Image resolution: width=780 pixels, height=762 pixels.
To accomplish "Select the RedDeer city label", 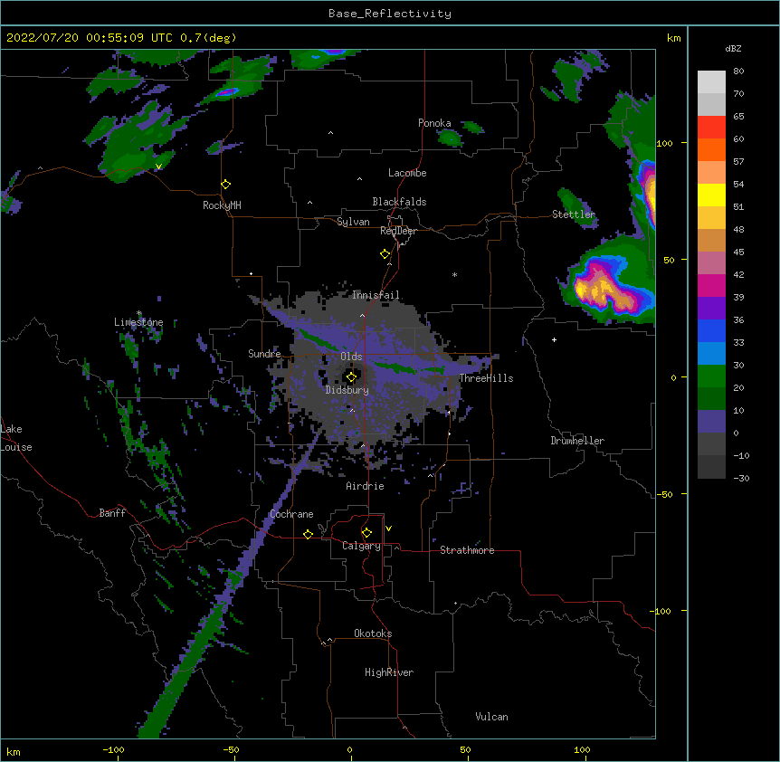I will click(x=398, y=231).
